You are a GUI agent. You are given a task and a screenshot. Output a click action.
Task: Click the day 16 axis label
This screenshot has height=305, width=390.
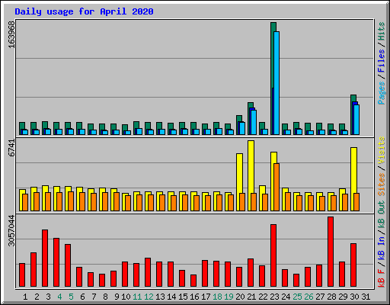[194, 297]
